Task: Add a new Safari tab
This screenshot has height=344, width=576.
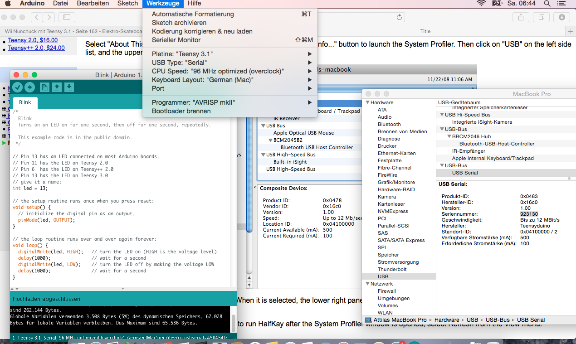Action: [x=571, y=31]
